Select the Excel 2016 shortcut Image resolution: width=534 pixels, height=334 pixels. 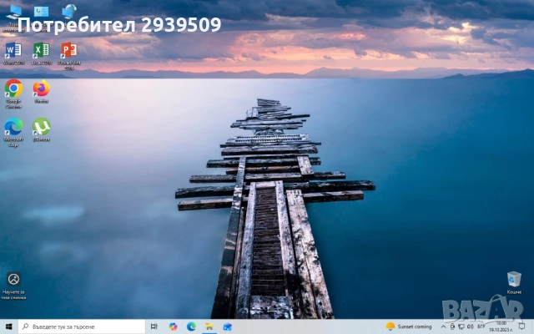(x=41, y=53)
